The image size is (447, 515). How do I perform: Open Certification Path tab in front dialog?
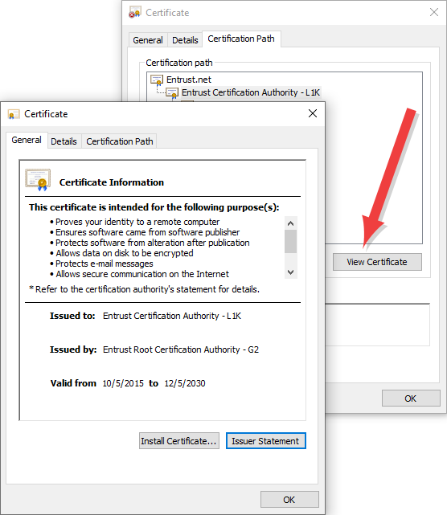(x=120, y=141)
